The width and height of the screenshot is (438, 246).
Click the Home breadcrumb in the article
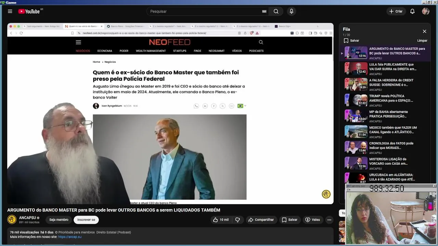coord(96,62)
